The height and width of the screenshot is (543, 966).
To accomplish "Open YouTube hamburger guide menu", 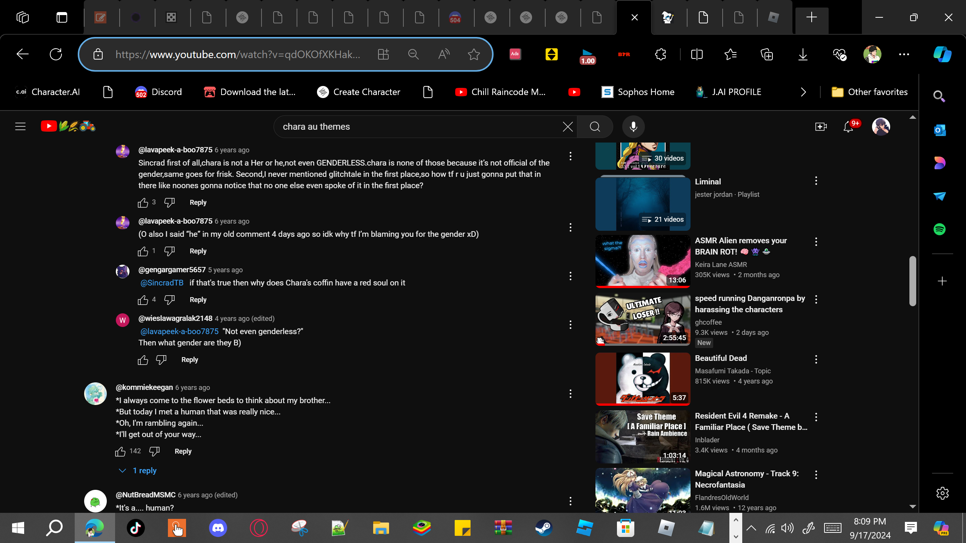I will click(20, 127).
